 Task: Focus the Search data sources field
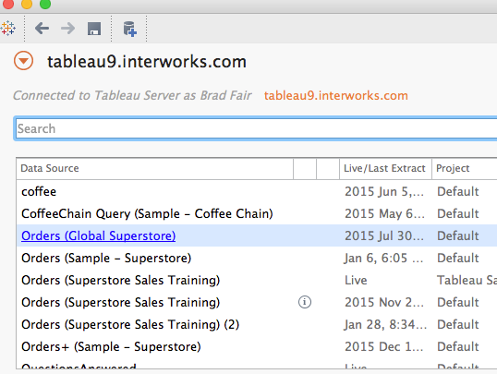[x=256, y=128]
